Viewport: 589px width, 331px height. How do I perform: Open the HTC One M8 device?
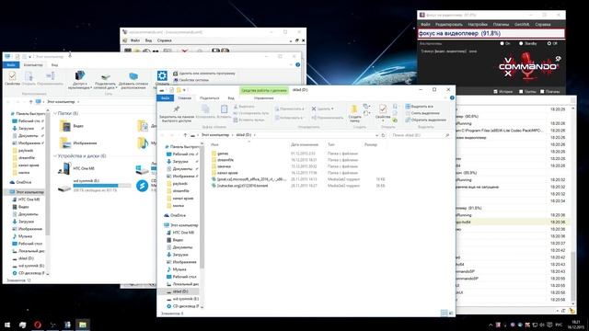coord(76,168)
